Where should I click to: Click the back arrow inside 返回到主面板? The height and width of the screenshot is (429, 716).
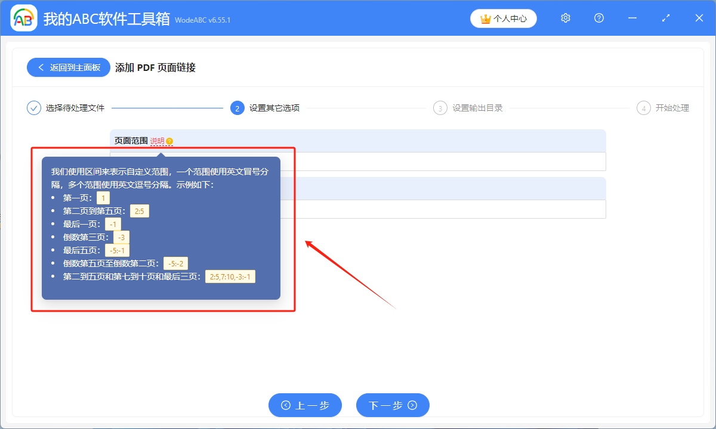click(x=39, y=67)
